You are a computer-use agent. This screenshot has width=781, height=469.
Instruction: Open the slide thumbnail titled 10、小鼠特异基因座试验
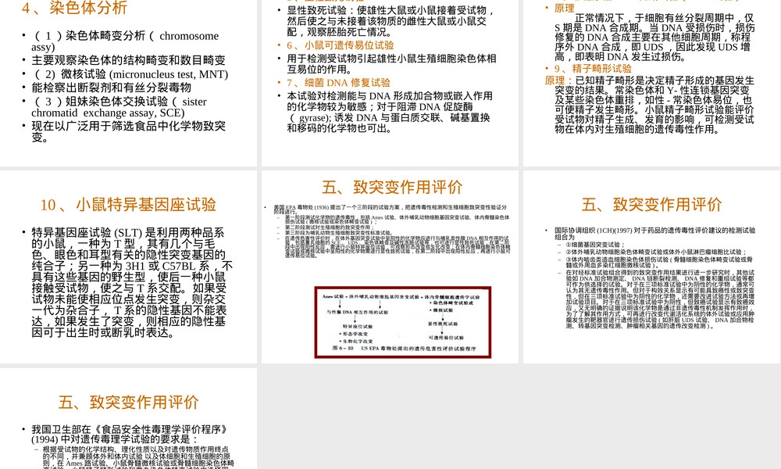129,267
